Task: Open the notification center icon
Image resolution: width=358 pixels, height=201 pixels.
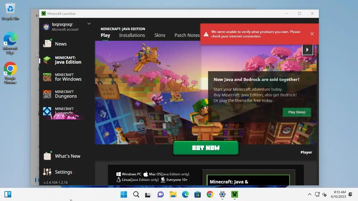Action: point(350,194)
